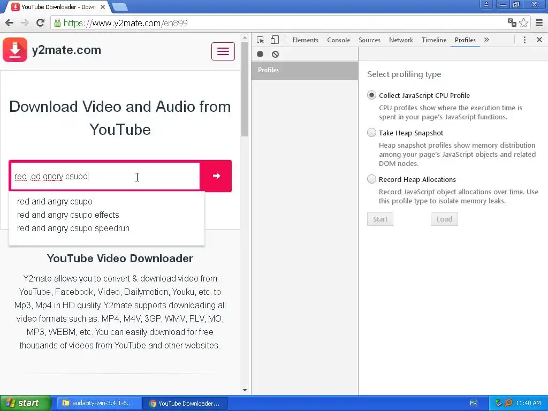548x411 pixels.
Task: Open the Chrome hamburger menu
Action: tap(539, 23)
